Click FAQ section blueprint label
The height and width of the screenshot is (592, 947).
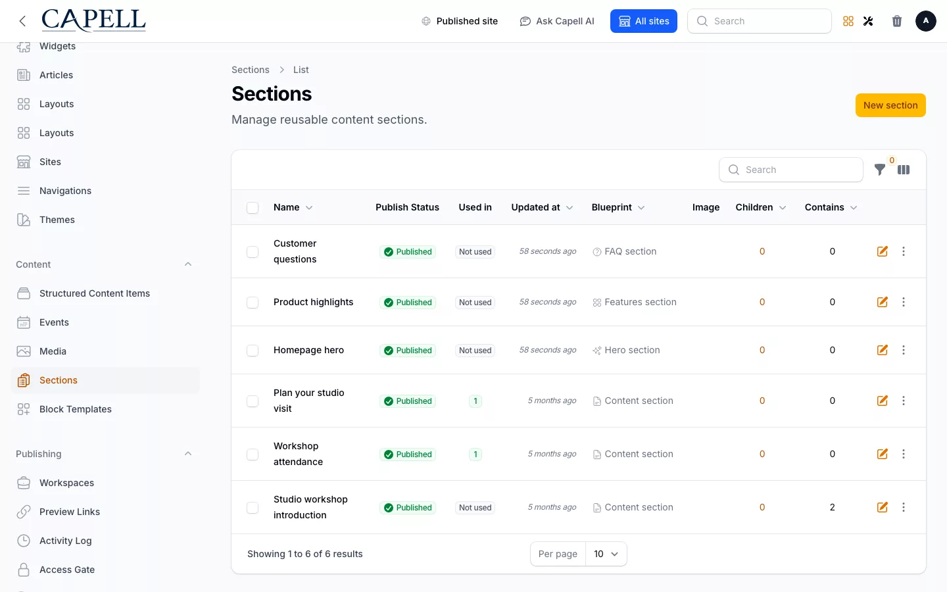(625, 251)
